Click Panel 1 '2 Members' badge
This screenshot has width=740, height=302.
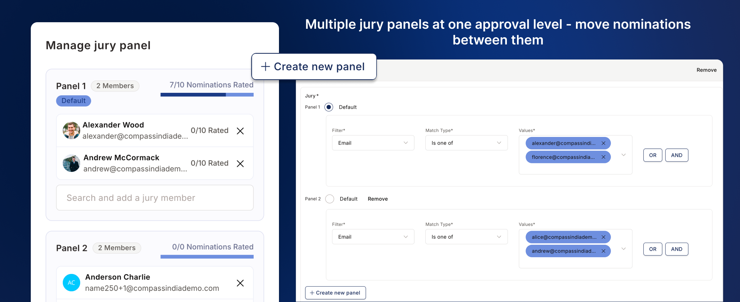point(115,86)
